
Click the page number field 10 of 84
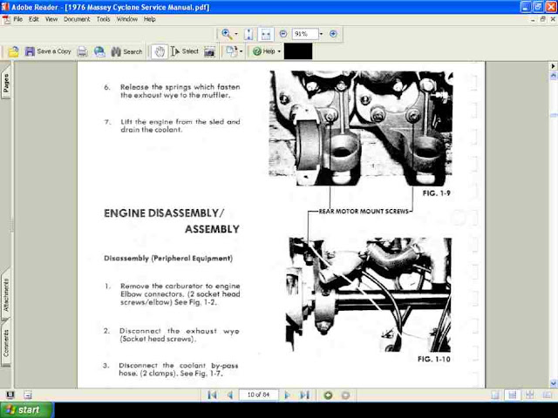tap(258, 394)
